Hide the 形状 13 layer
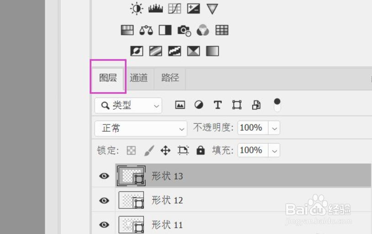This screenshot has width=372, height=234. (104, 176)
